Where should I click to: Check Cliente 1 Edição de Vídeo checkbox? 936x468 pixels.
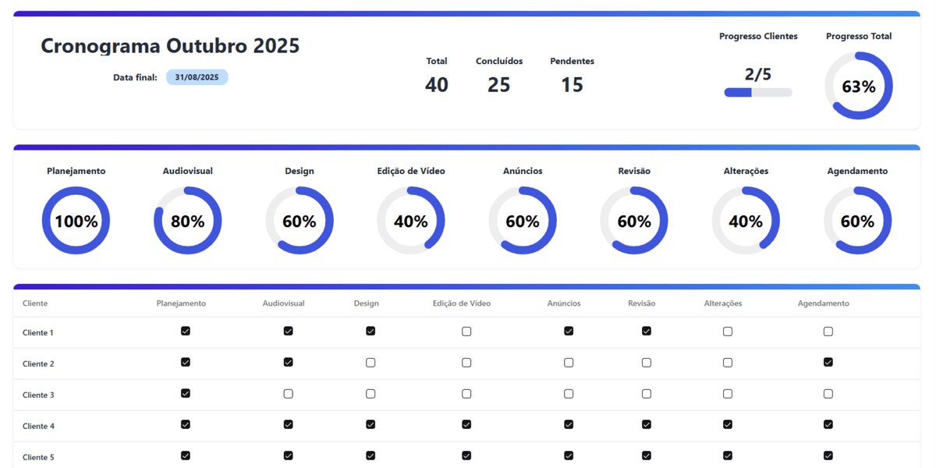pyautogui.click(x=466, y=331)
